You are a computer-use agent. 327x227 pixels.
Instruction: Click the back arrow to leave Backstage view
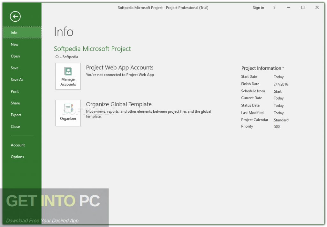point(15,17)
